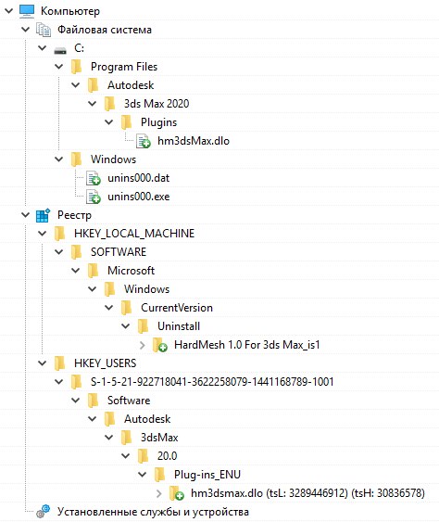Expand the hm3dsmax.dlo registry entry
Image resolution: width=439 pixels, height=522 pixels.
(x=159, y=493)
